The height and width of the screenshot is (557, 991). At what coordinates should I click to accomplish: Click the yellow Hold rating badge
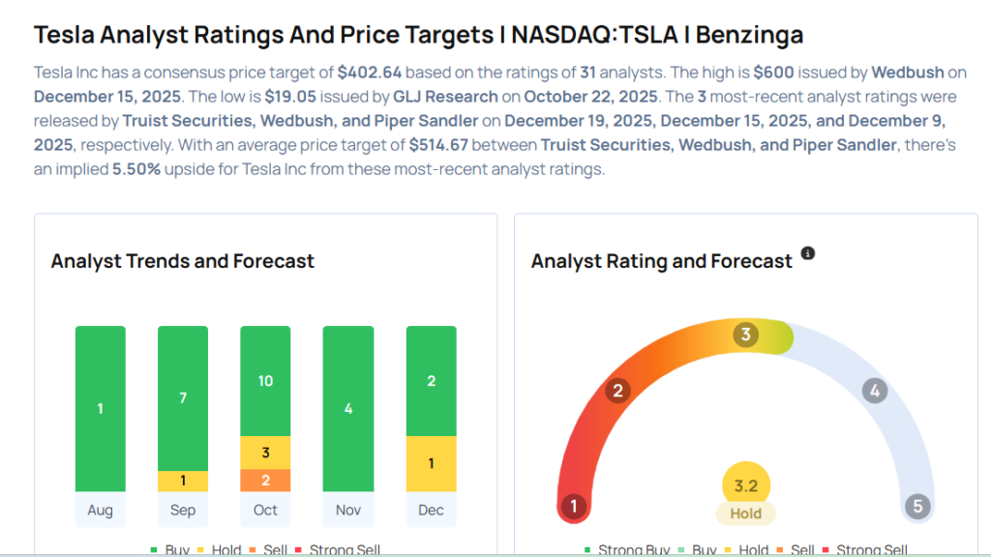(746, 513)
